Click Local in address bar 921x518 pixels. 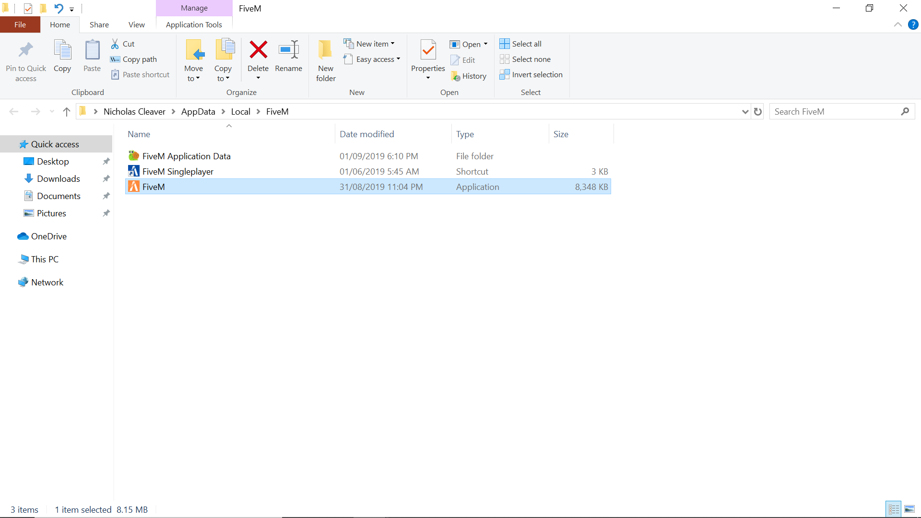tap(241, 112)
